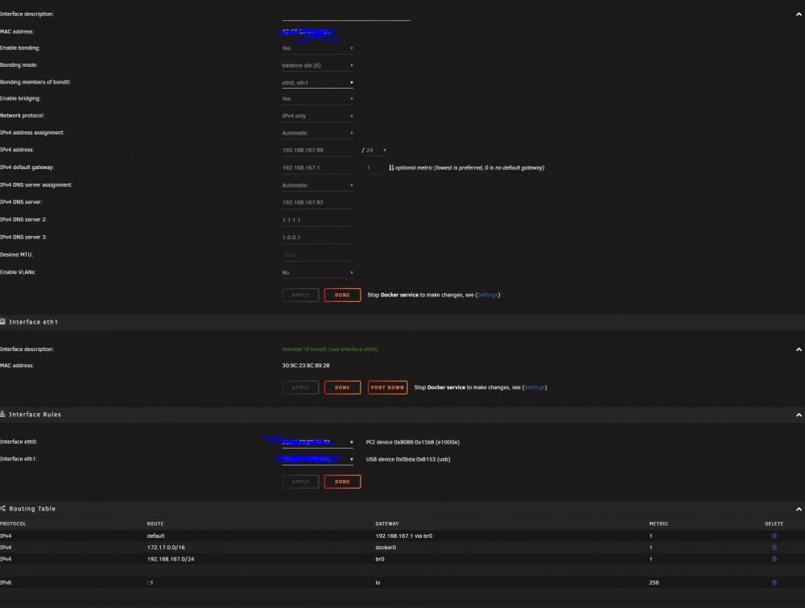Screen dimensions: 805x608
Task: Delete the 192.168.167.0/24 br0 route
Action: tap(774, 559)
